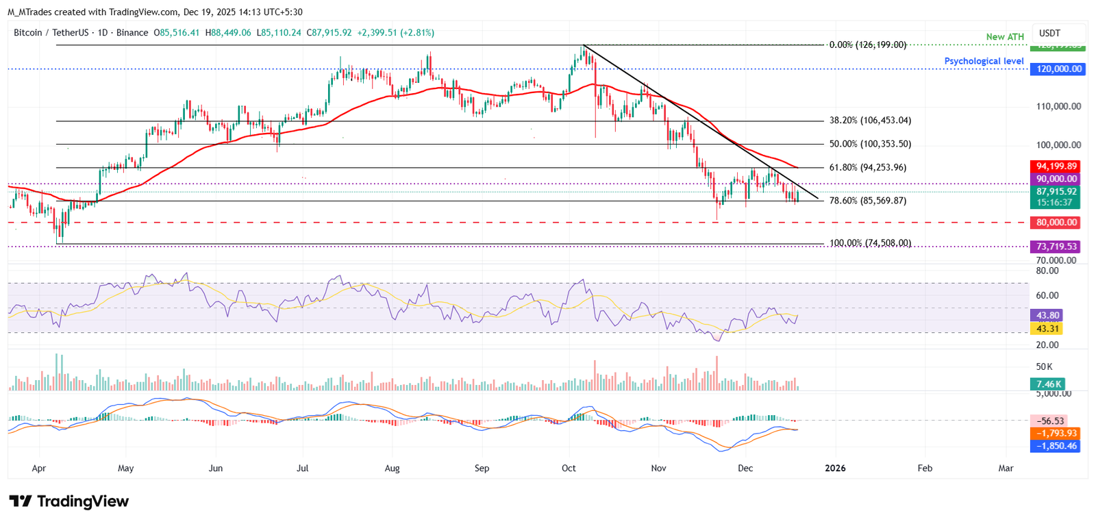1096x524 pixels.
Task: Select the volume 7.46K value tag
Action: (x=1048, y=384)
